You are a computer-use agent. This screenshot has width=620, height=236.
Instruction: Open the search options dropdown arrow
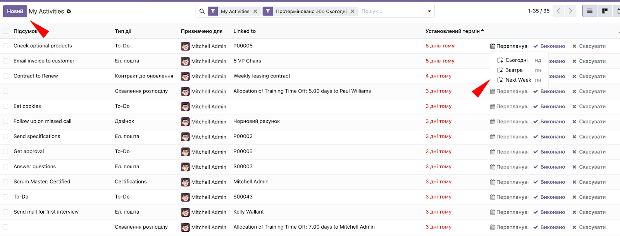pos(429,11)
